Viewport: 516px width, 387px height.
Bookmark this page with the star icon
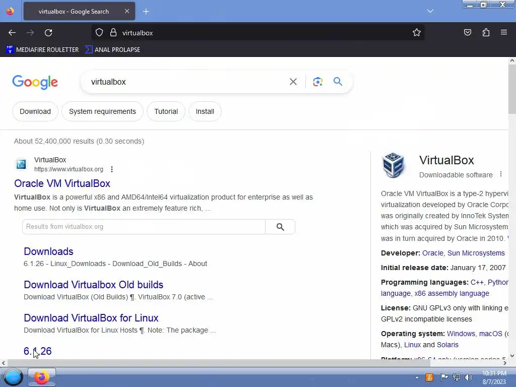coord(417,33)
